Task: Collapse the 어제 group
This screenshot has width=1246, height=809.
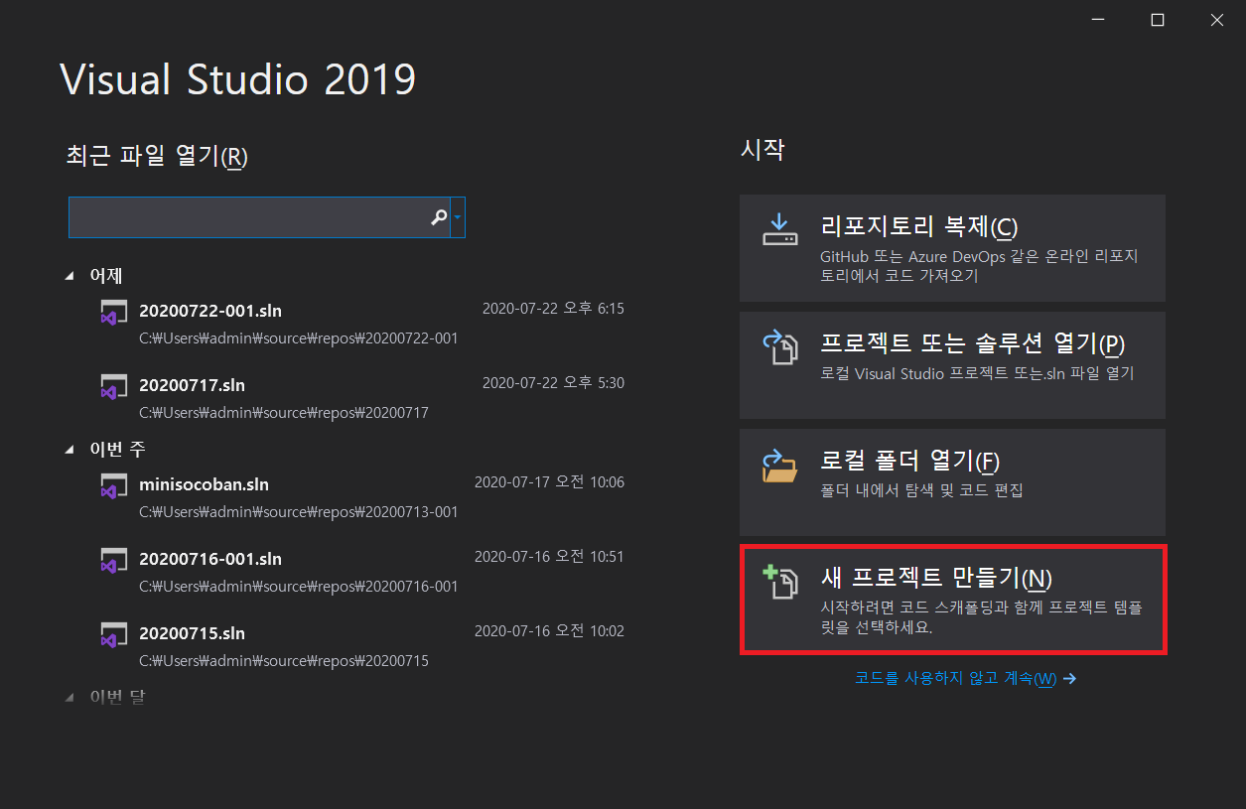Action: (x=69, y=277)
